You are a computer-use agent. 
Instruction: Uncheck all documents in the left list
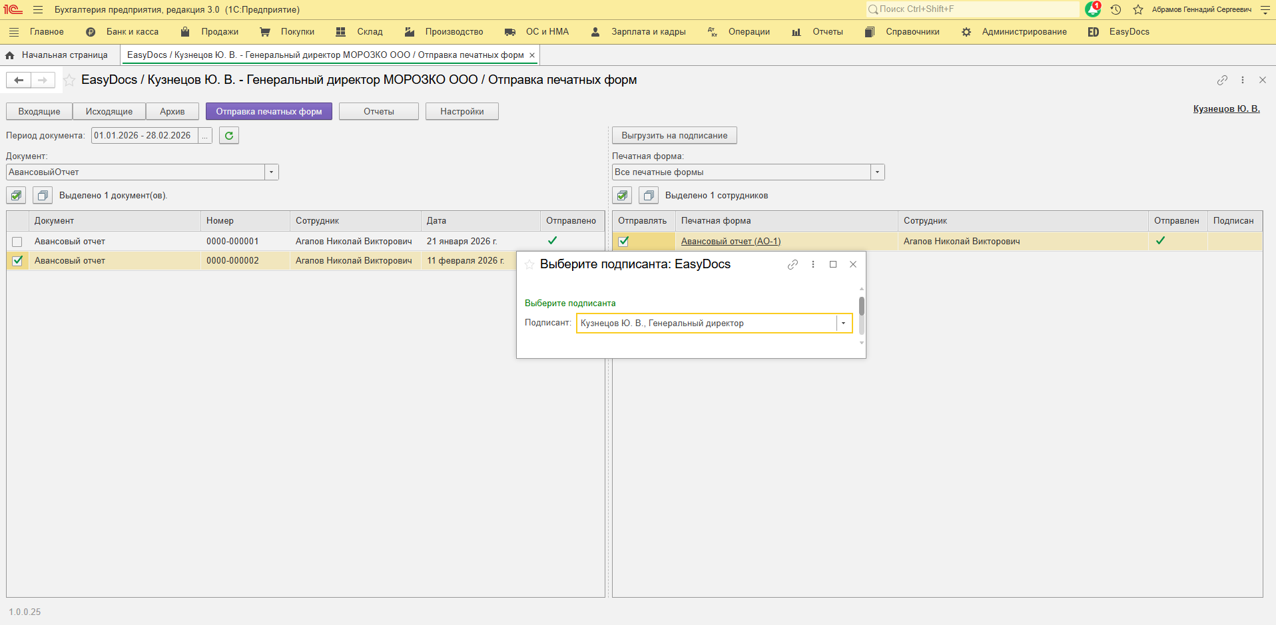tap(43, 196)
